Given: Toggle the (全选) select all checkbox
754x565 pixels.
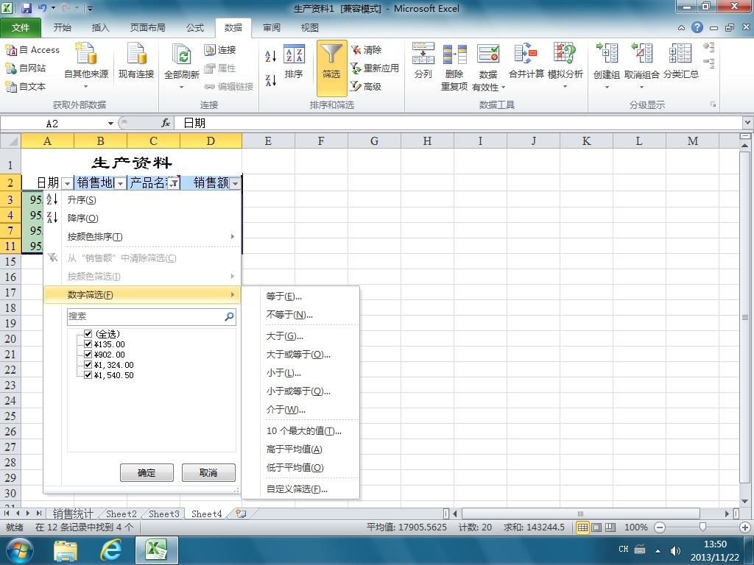Looking at the screenshot, I should (x=88, y=333).
